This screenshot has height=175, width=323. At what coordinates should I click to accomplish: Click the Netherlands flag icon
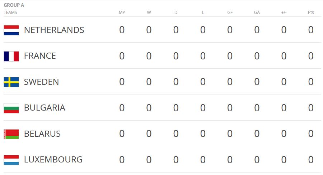[x=11, y=30]
